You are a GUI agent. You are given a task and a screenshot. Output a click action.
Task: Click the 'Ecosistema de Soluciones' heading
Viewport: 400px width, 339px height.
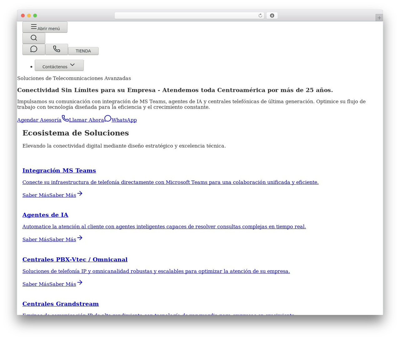(x=76, y=133)
